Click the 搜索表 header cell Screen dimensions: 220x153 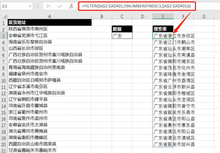coord(163,29)
